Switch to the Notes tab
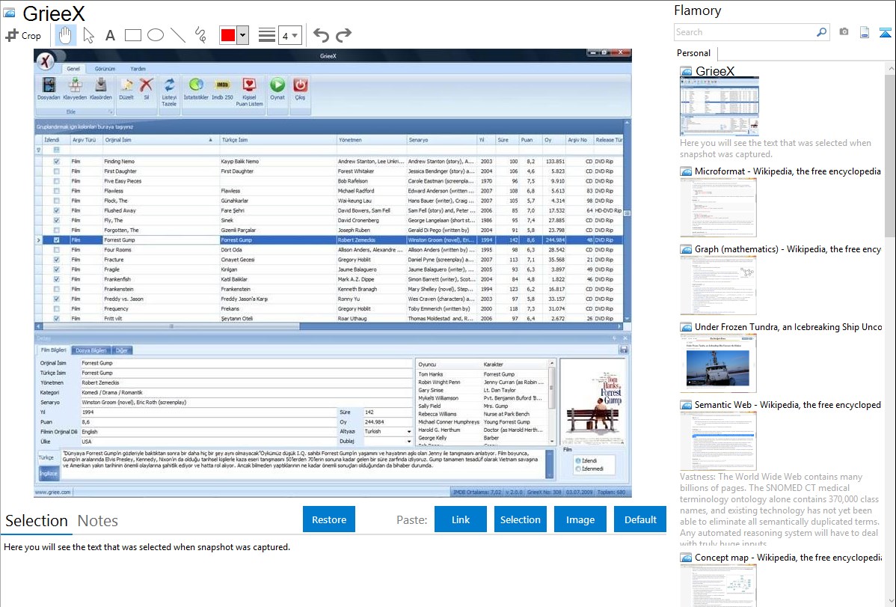The width and height of the screenshot is (896, 607). [x=98, y=521]
